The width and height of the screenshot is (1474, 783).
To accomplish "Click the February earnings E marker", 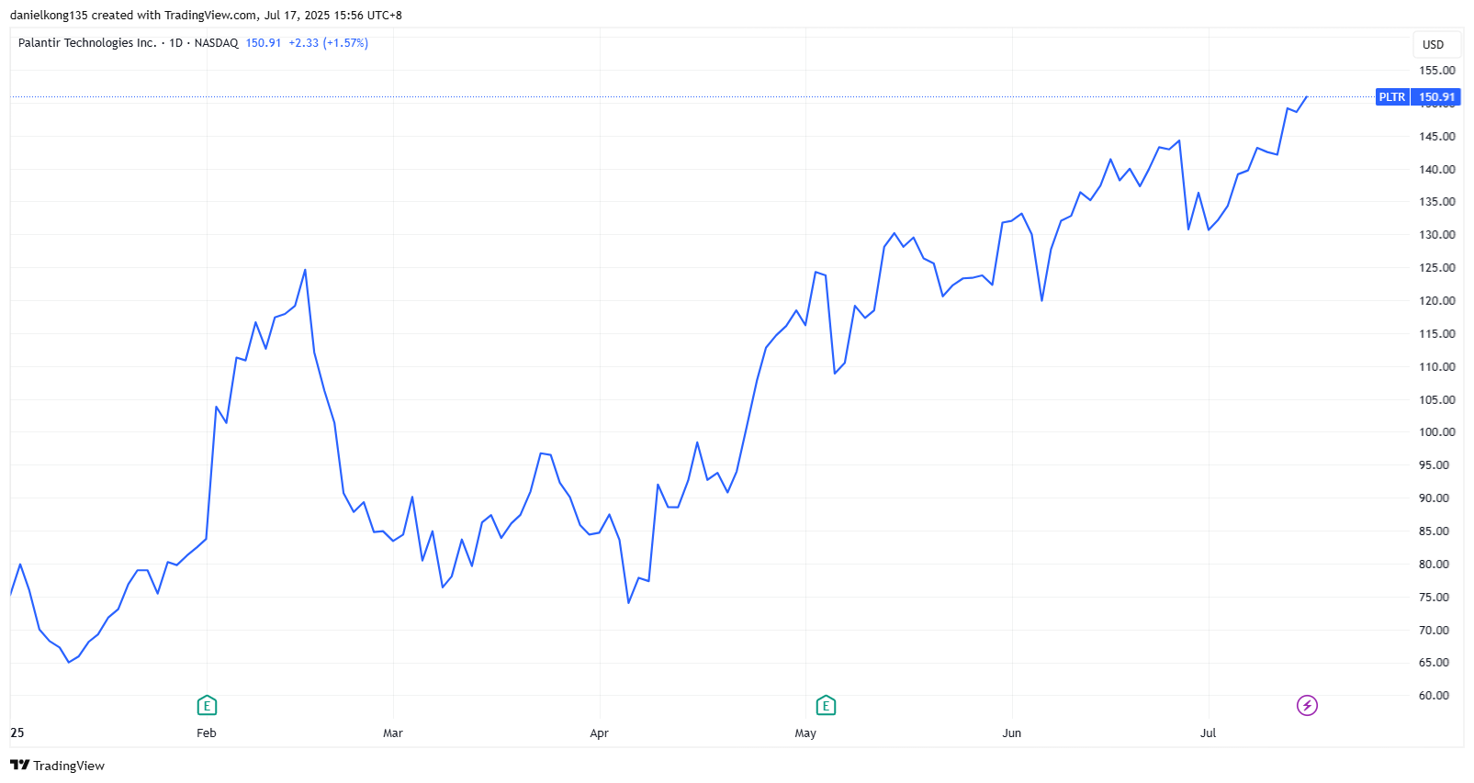I will [x=207, y=705].
